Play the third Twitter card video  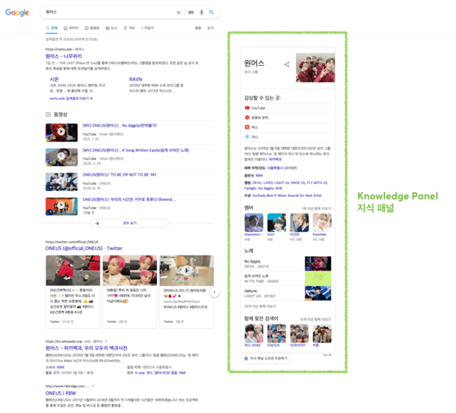186,271
